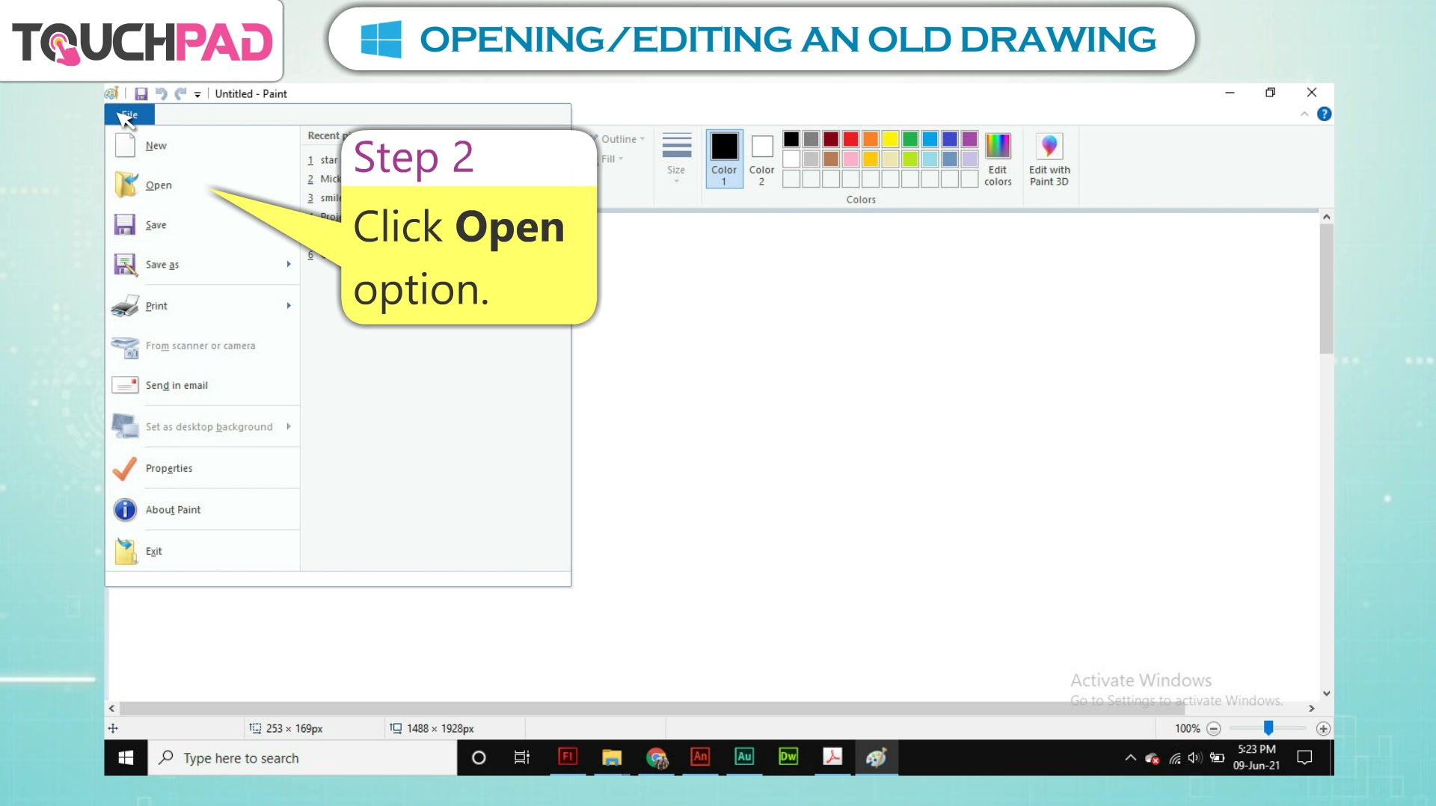1436x806 pixels.
Task: Click the Save as icon in File menu
Action: (x=125, y=264)
